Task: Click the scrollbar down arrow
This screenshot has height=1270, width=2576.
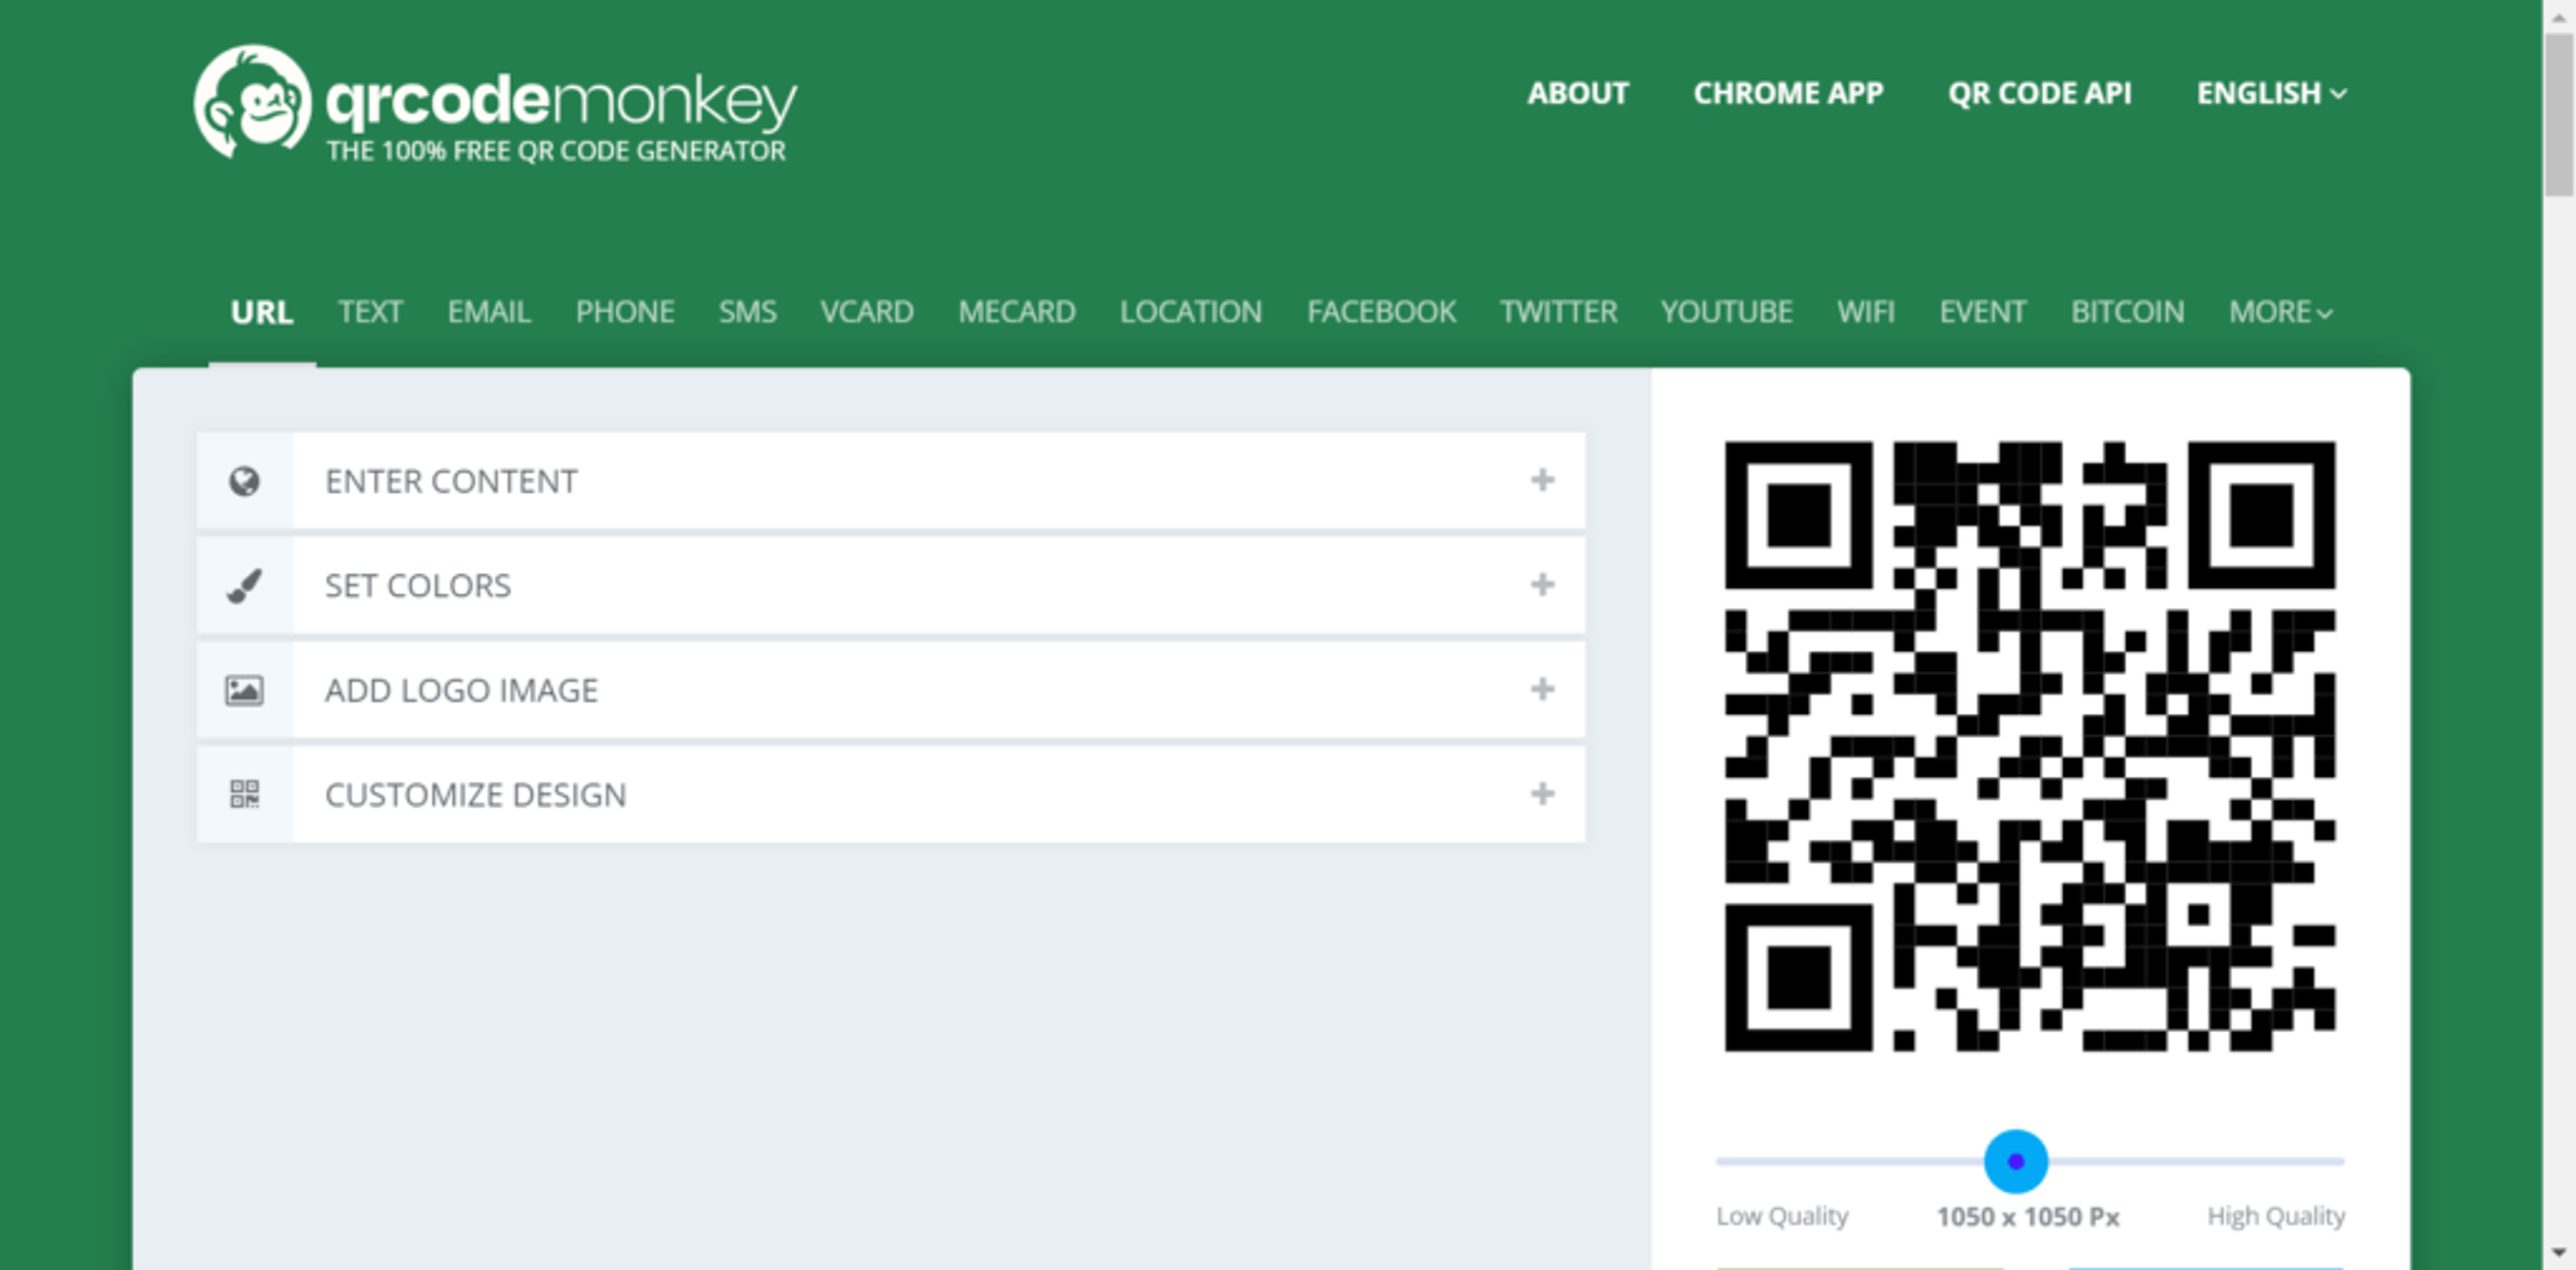Action: point(2559,1253)
